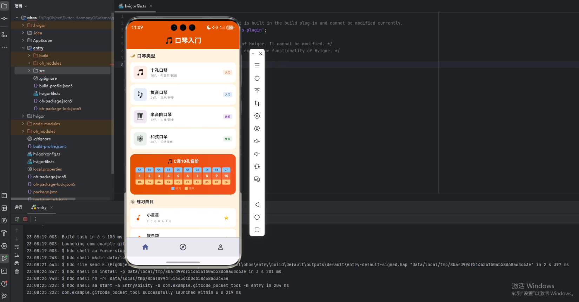Clear run console with trash icon
The image size is (579, 302).
(17, 271)
